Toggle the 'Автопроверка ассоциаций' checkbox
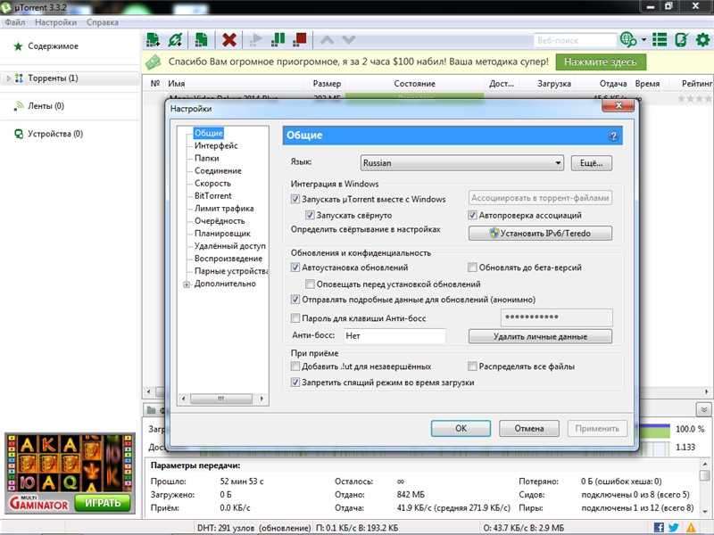The image size is (714, 535). point(472,215)
